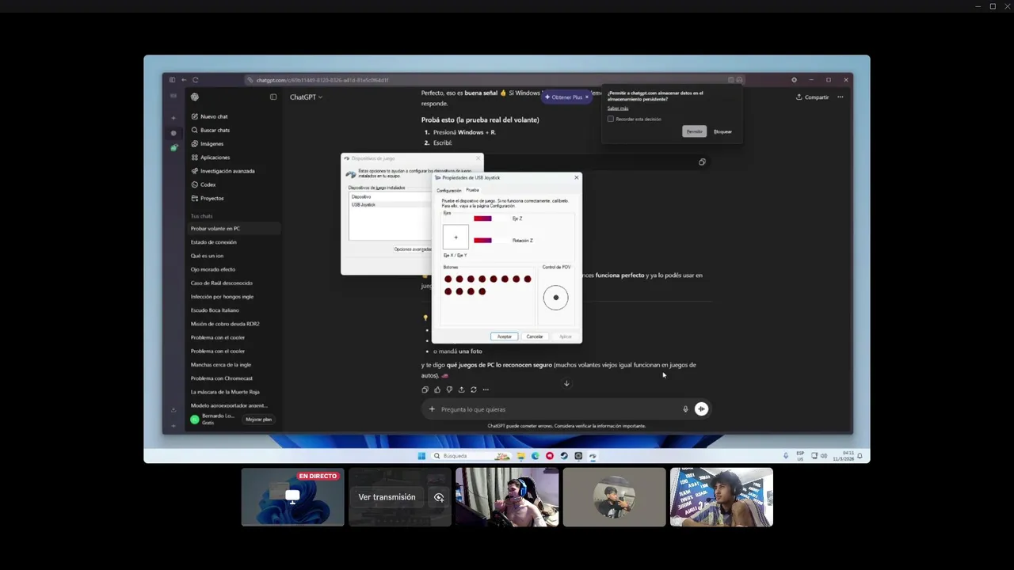Screen dimensions: 1014x570
Task: Click Opciones avanzadas in Dispositivos de juego
Action: (413, 249)
